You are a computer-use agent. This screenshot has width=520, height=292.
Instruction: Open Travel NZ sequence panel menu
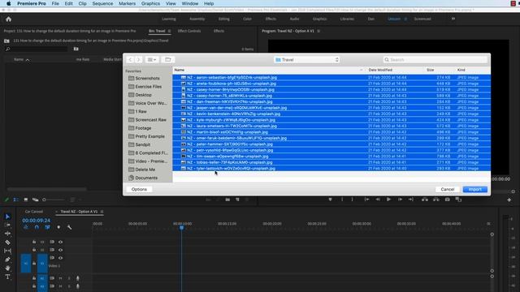pyautogui.click(x=102, y=212)
